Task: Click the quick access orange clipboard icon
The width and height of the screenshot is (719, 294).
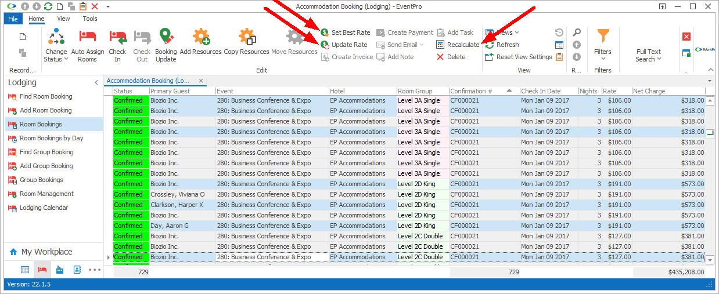Action: click(x=83, y=6)
